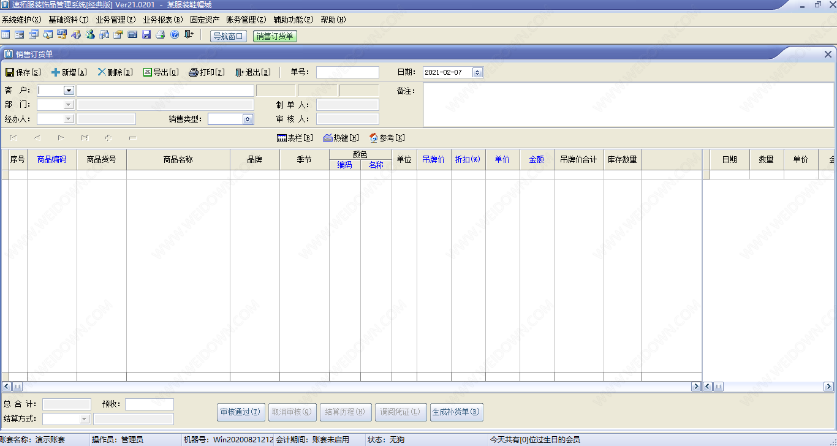Click the first table-grid toolbar icon
Viewport: 837px width, 446px height.
point(6,35)
